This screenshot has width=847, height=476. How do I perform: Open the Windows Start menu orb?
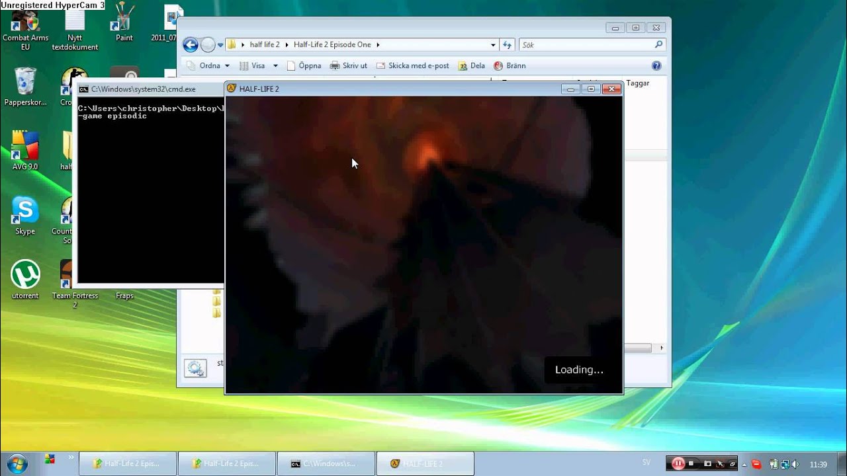click(17, 463)
